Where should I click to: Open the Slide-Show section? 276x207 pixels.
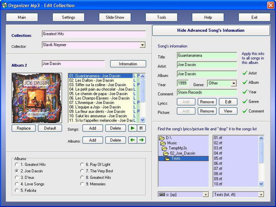pos(115,17)
